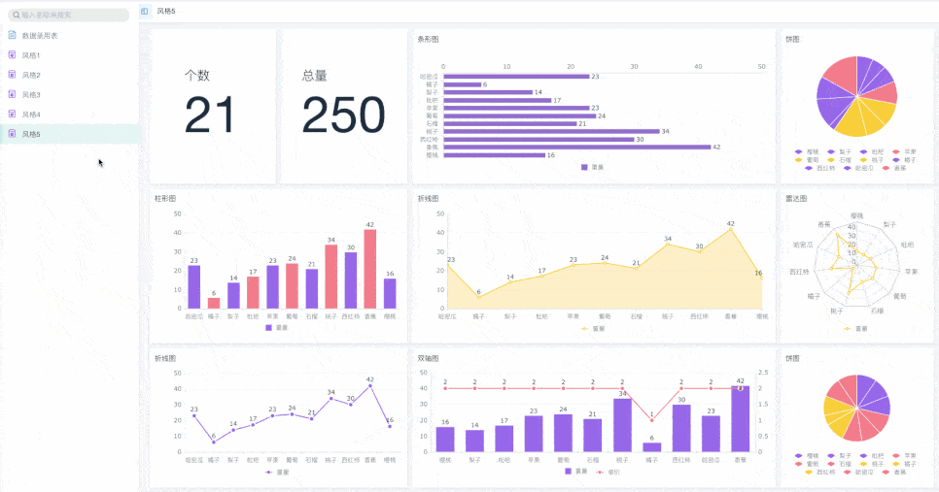The image size is (939, 492).
Task: Toggle the 单价 line legend in 双轴图
Action: coord(609,473)
